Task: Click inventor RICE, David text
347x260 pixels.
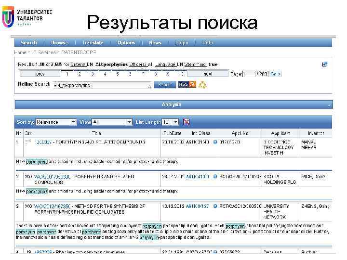Action: [313, 177]
